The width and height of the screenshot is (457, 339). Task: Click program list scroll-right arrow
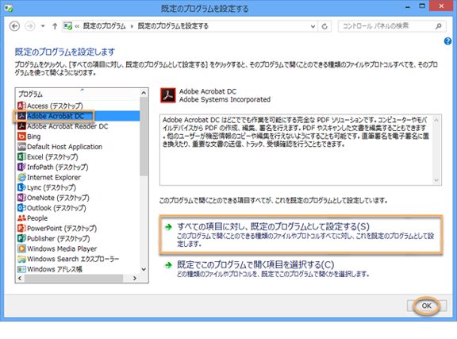point(134,279)
